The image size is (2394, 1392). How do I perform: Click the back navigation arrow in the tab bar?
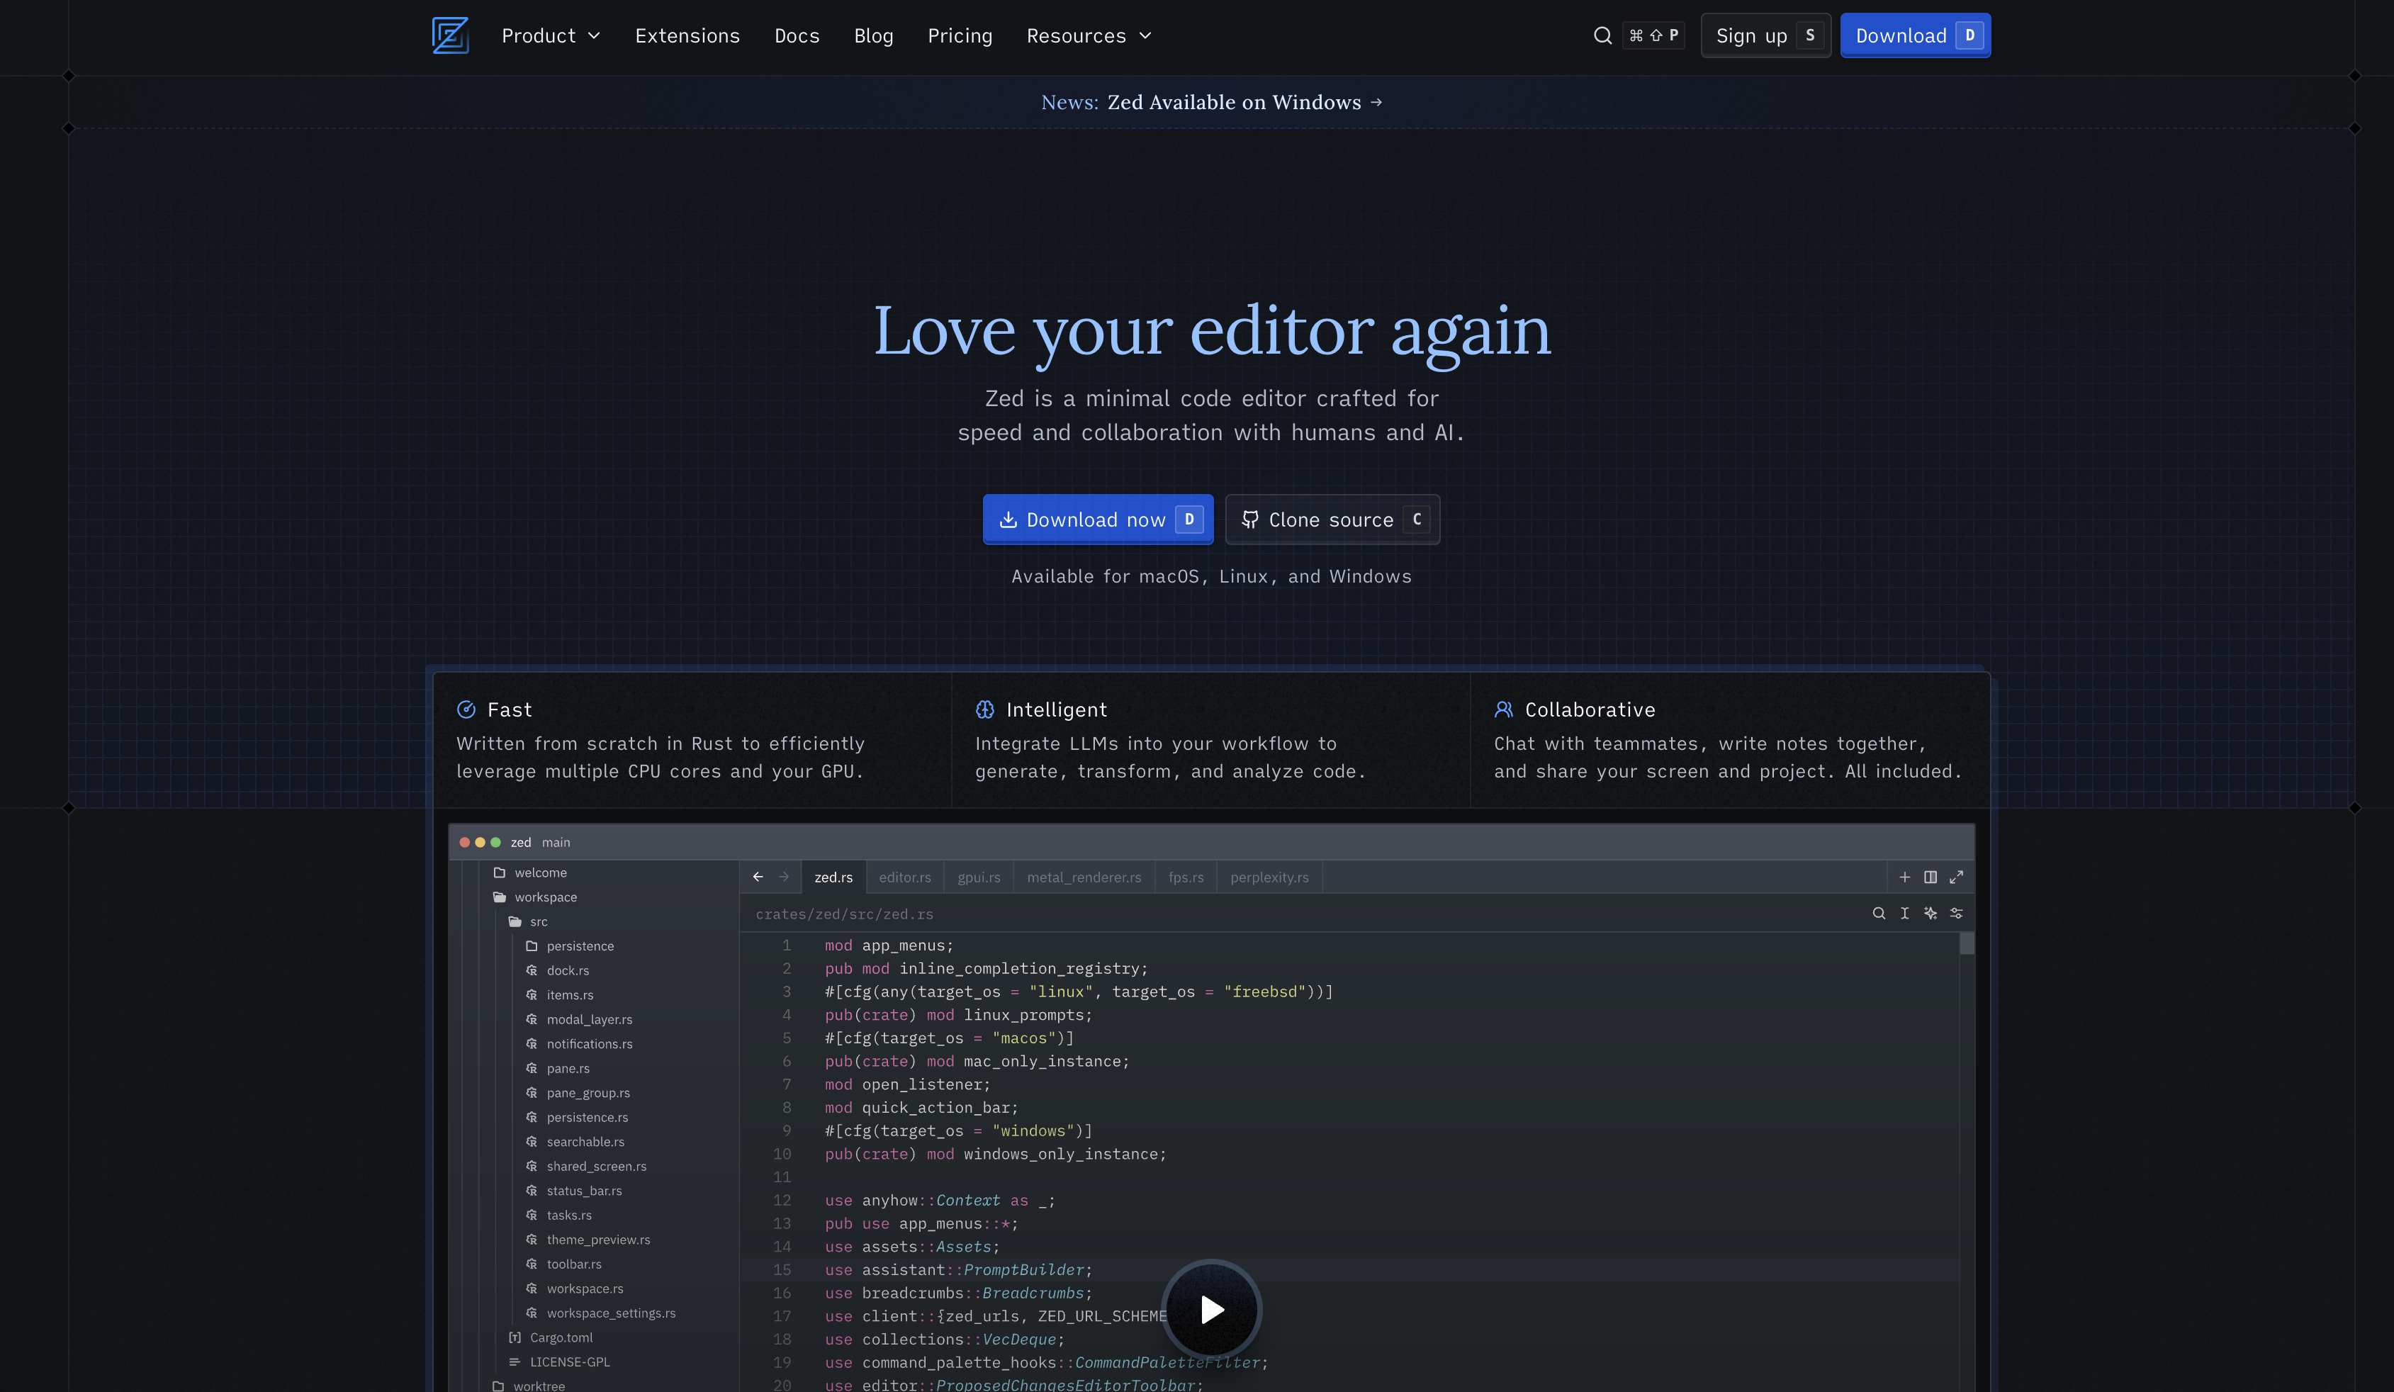click(757, 877)
